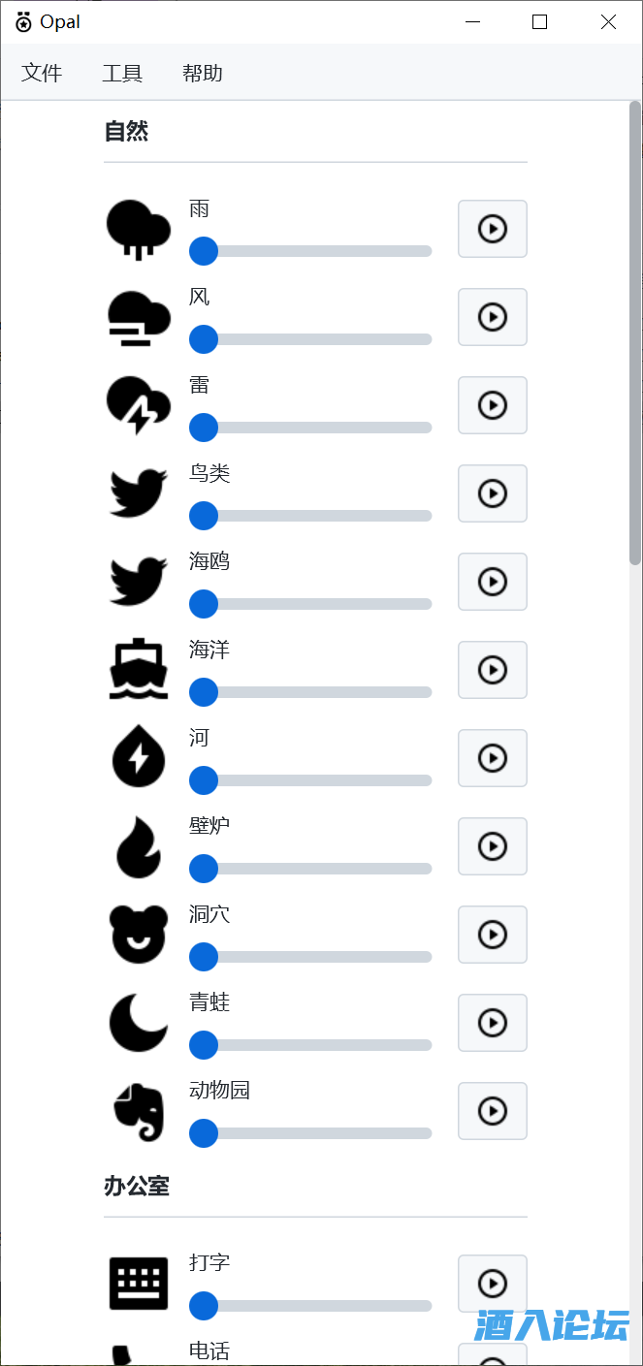This screenshot has height=1366, width=643.
Task: Click the 洞穴 cave volume slider track
Action: (320, 957)
